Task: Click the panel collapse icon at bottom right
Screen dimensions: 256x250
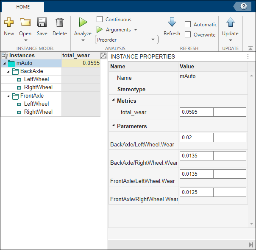Action: [251, 245]
